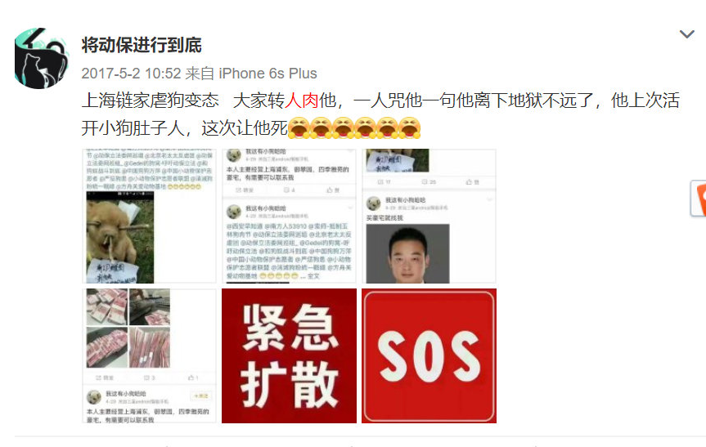Click the text 开小狗肚子人 on the second line
The width and height of the screenshot is (706, 447).
pyautogui.click(x=133, y=128)
